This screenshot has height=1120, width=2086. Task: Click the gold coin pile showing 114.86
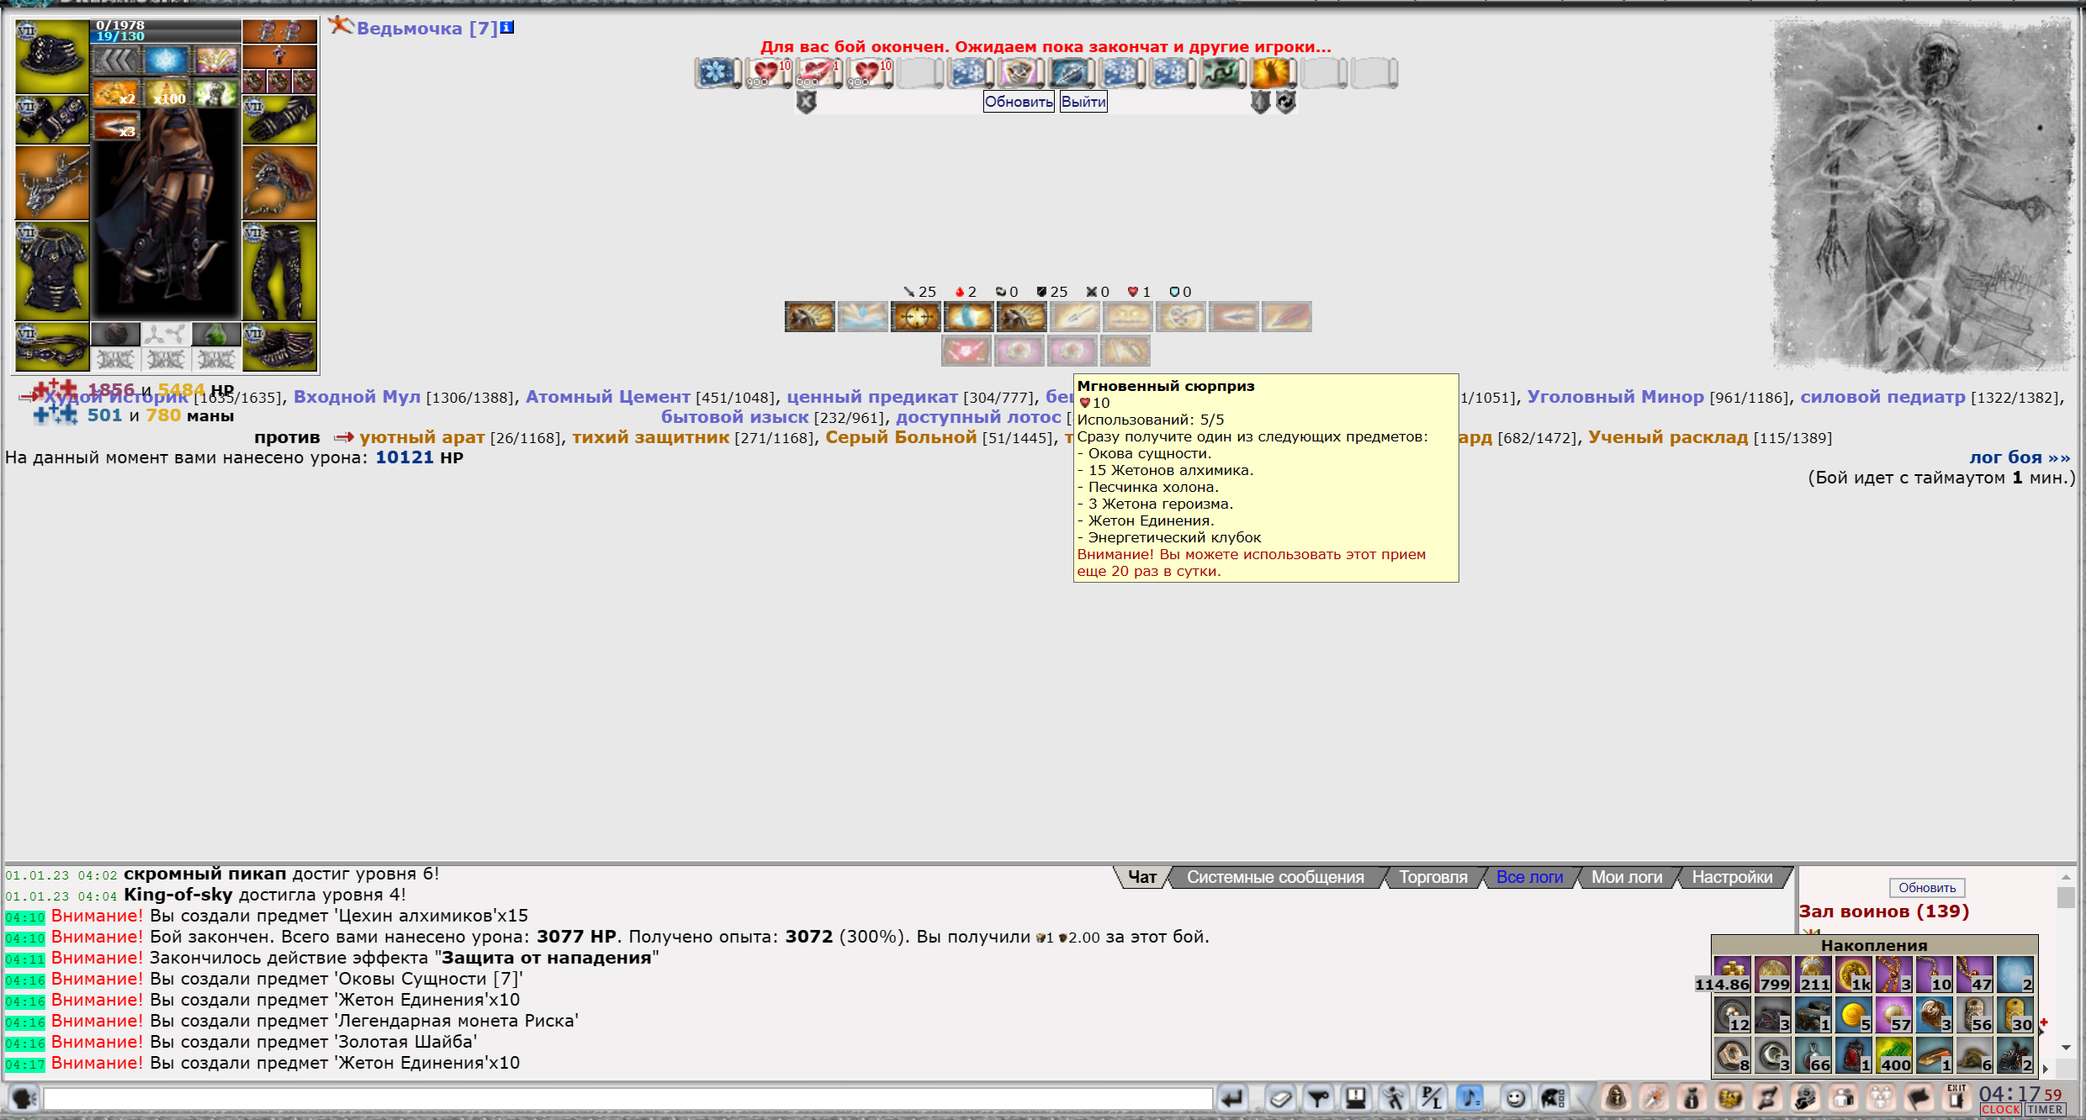coord(1731,974)
